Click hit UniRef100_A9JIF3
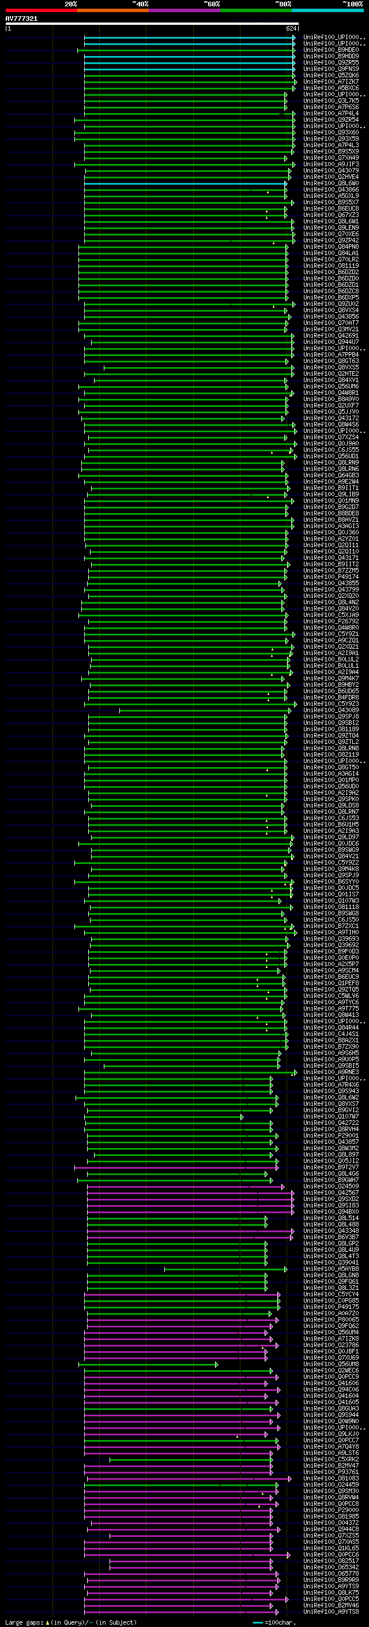The width and height of the screenshot is (369, 1627). [x=330, y=164]
